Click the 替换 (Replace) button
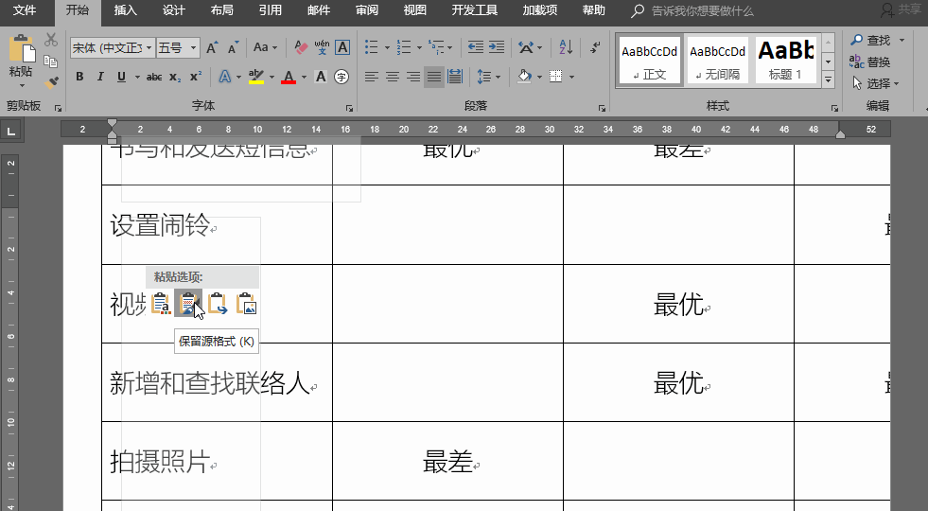Screen dimensions: 928x511 (x=869, y=62)
